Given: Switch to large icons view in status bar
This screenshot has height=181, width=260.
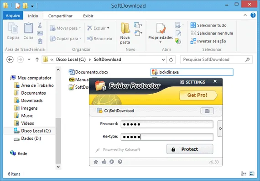Looking at the screenshot, I should tap(252, 174).
